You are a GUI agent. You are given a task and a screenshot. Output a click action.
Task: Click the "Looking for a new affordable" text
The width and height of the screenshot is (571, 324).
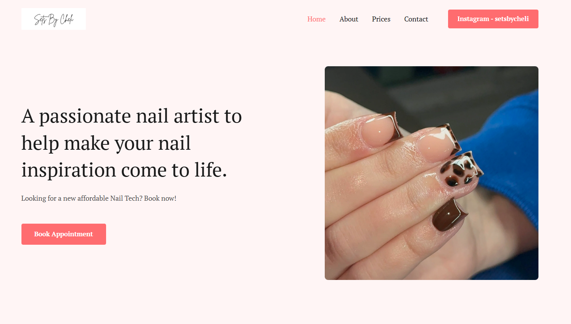(65, 198)
